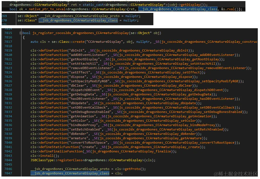Screen dimensions: 260x179
Task: Click "getDebugData" string literal
Action: click(x=82, y=94)
